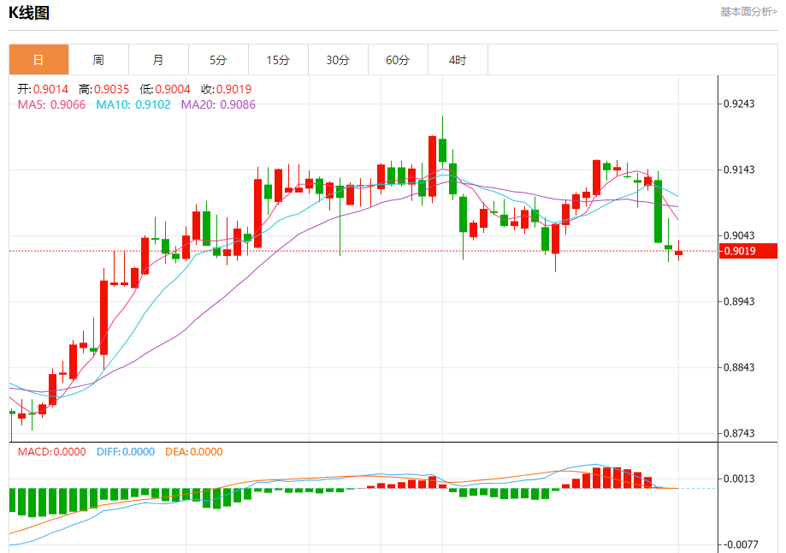This screenshot has height=553, width=786.
Task: Click the 高:0.9035 high price value
Action: click(x=103, y=89)
